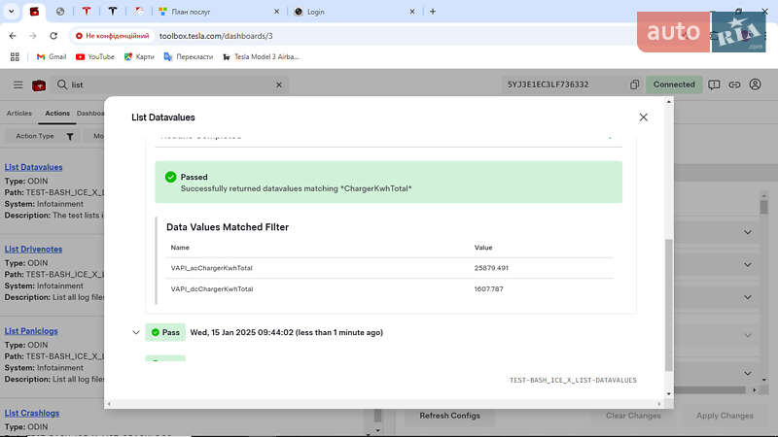
Task: Click the dialog's vertical scrollbar
Action: [x=667, y=301]
